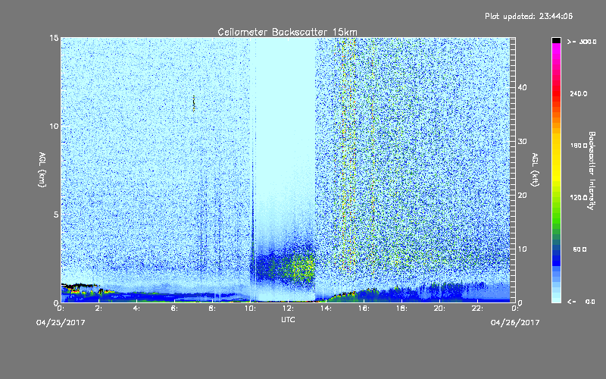Click the start date label 04/25/2017
The width and height of the screenshot is (606, 379).
(x=61, y=323)
